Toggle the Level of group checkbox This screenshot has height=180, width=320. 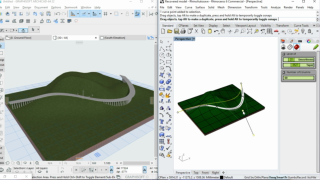point(283,54)
